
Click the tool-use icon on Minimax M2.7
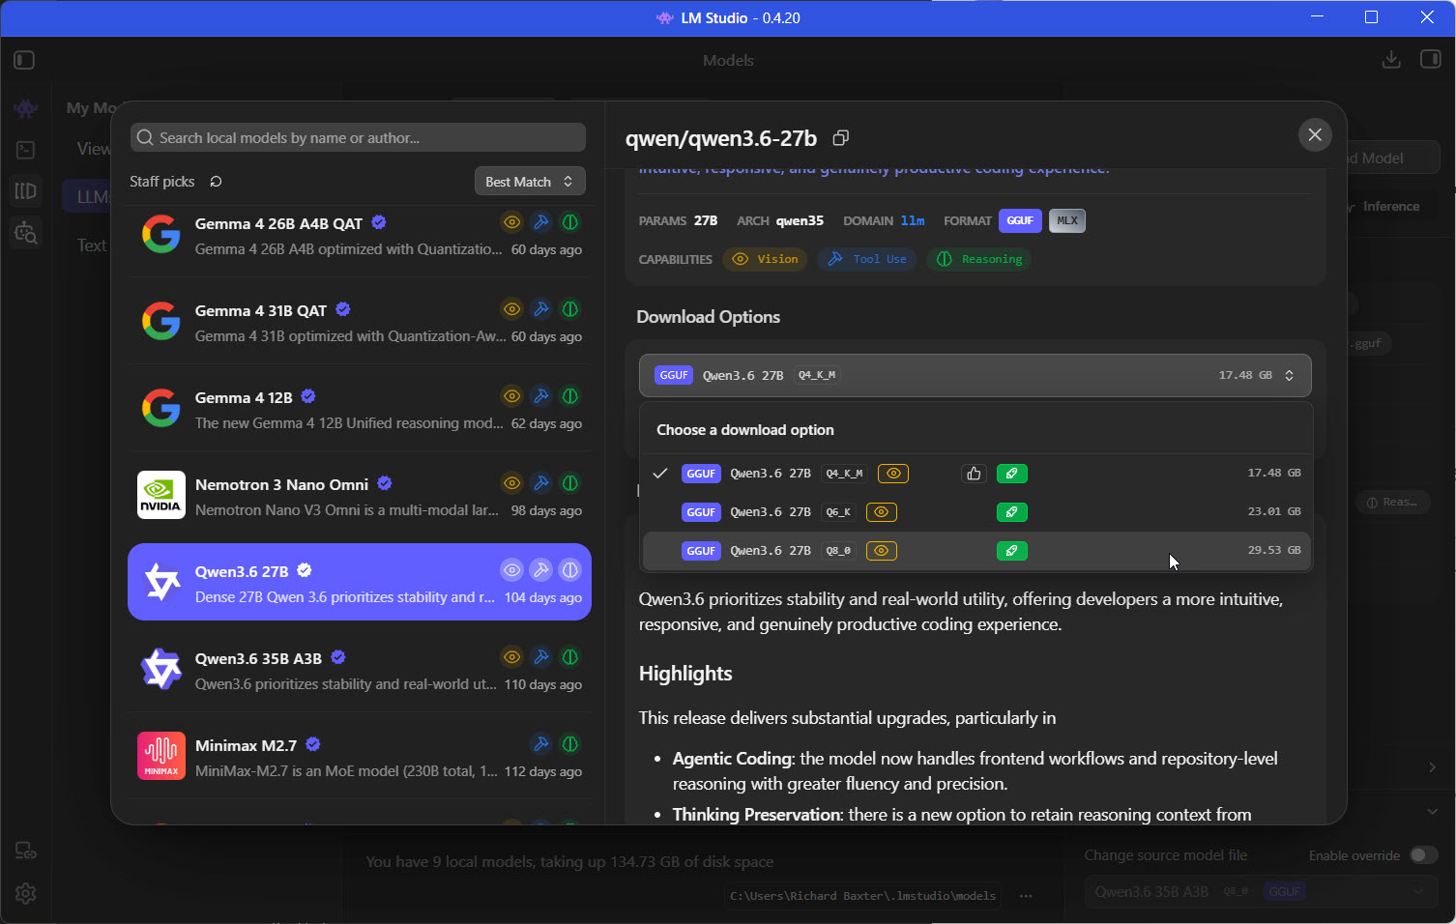pos(541,744)
